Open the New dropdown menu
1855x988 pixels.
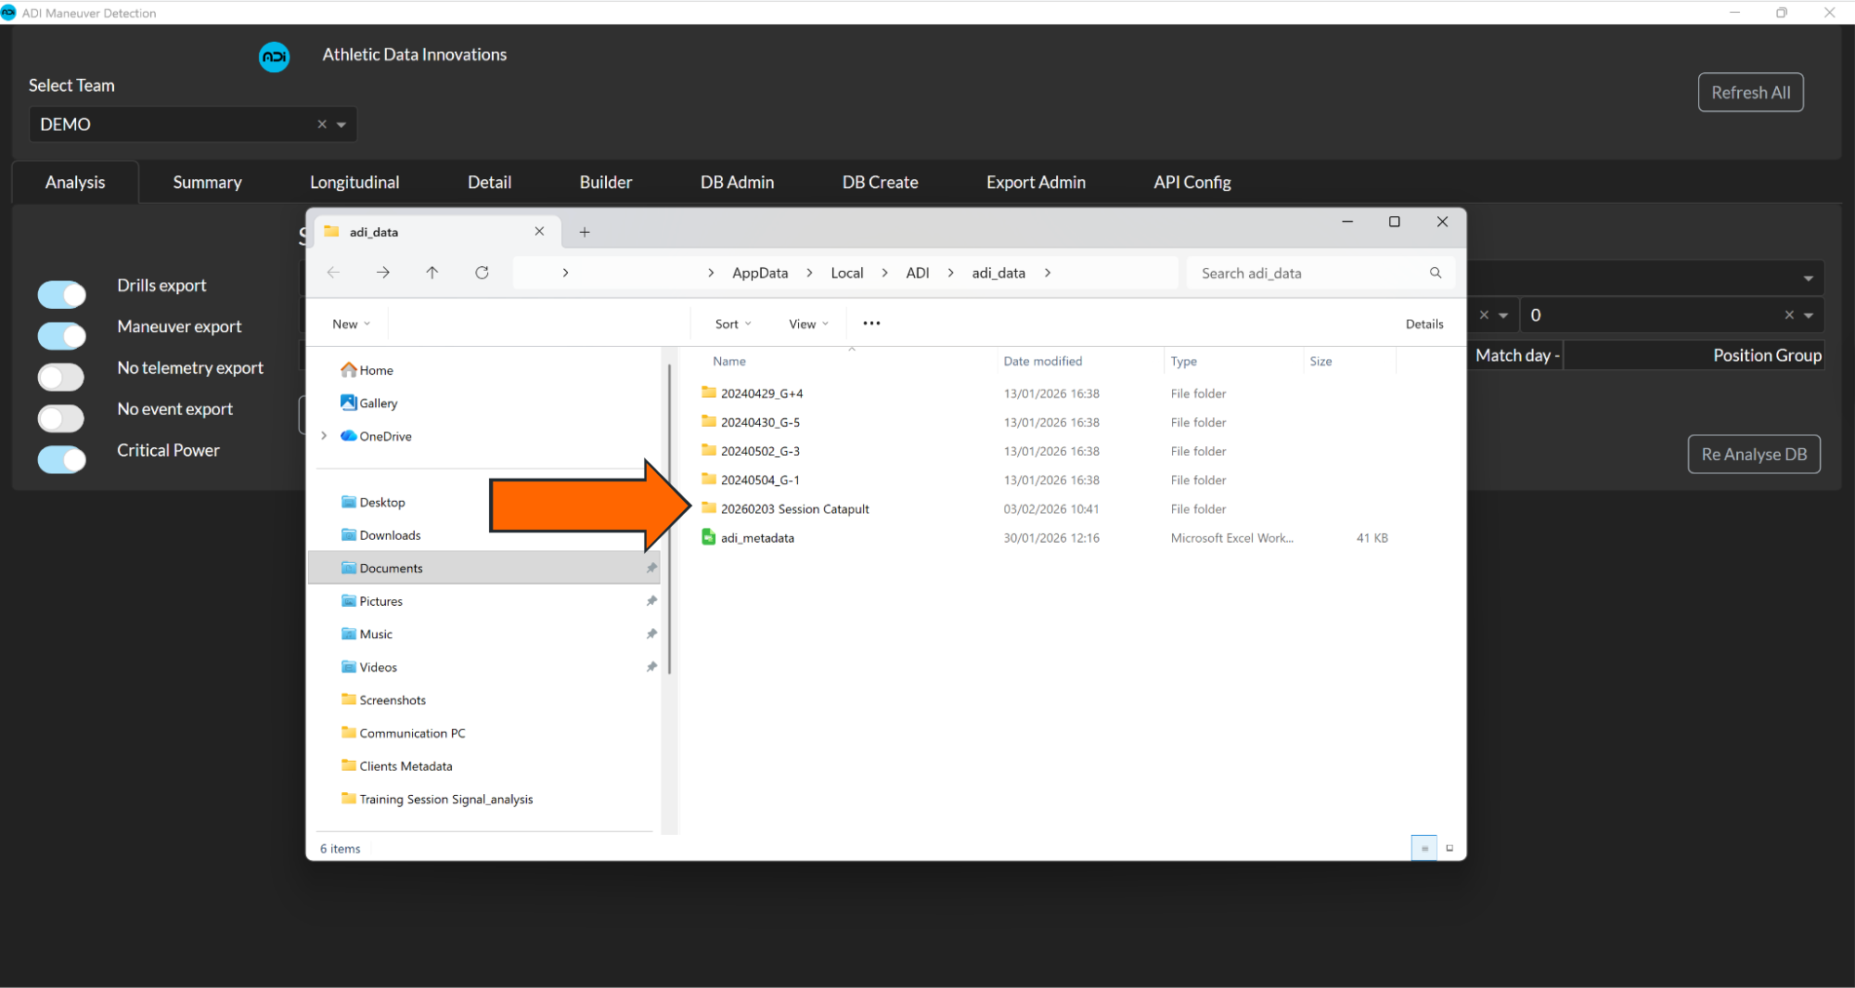point(351,324)
